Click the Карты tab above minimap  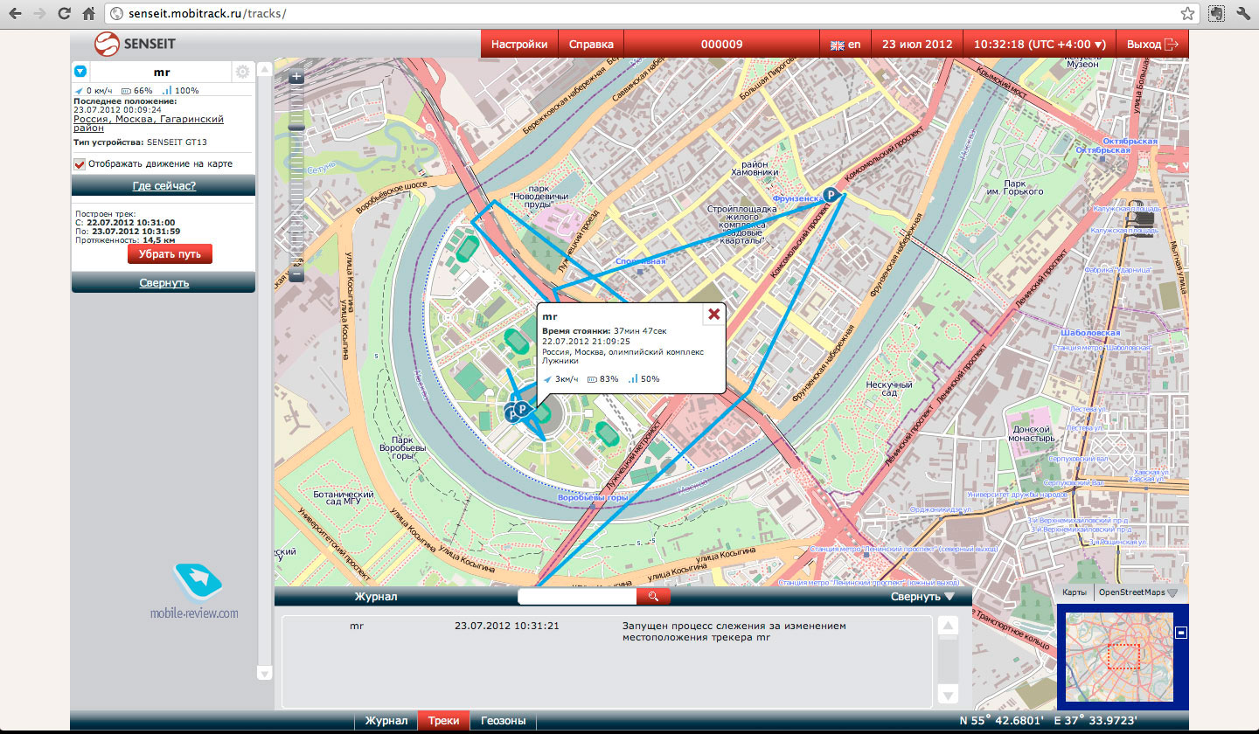1075,592
